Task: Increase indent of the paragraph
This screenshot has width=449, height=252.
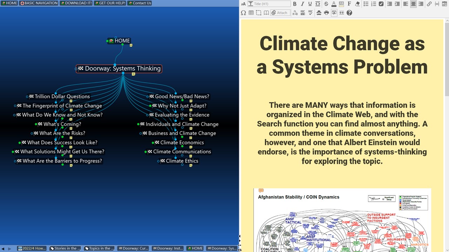Action: 397,4
